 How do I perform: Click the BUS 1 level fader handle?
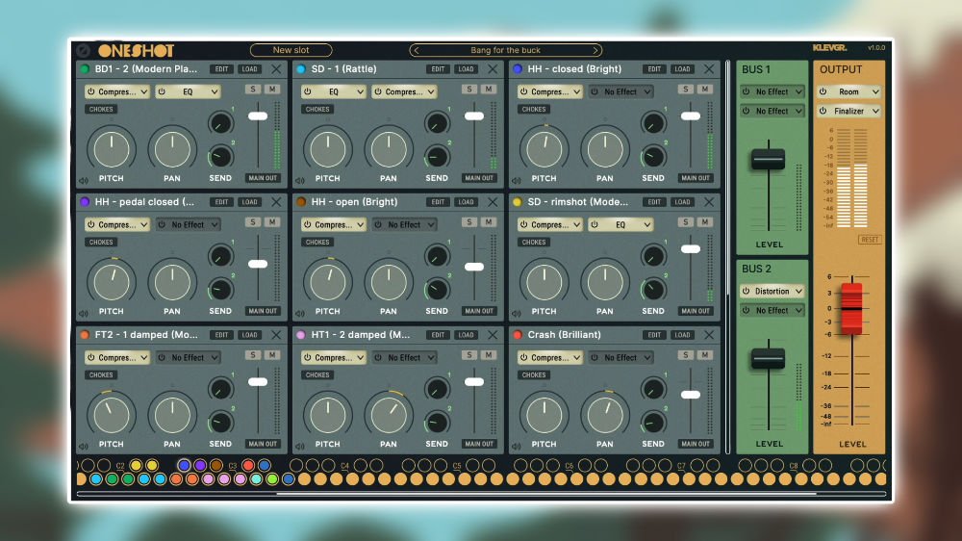coord(768,159)
